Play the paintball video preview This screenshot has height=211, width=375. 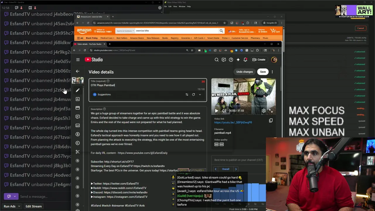click(x=217, y=111)
